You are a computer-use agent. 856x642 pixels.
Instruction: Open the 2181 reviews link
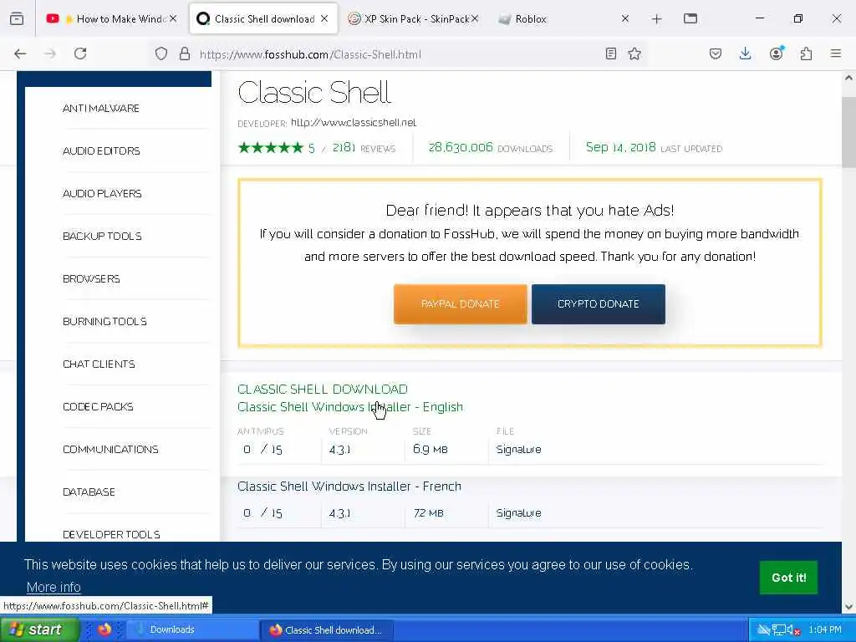[364, 148]
